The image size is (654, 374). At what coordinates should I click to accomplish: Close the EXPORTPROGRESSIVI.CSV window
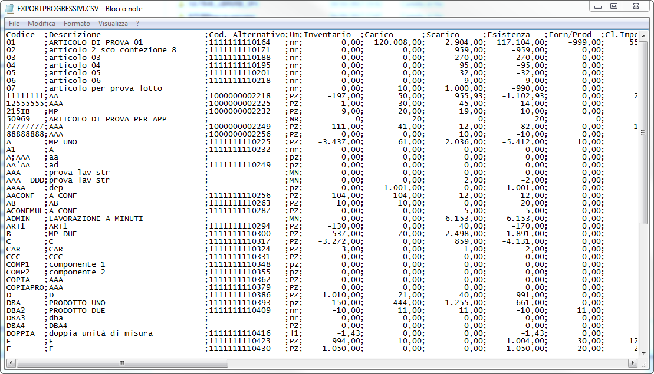[636, 6]
